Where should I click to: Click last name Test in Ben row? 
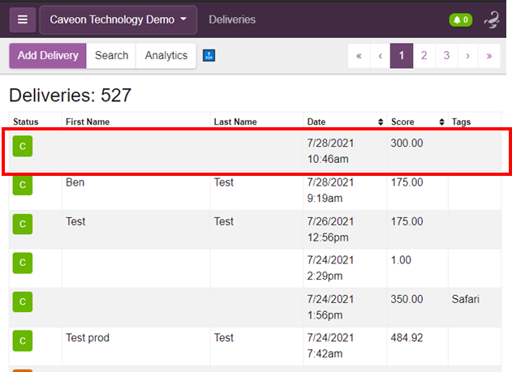224,182
